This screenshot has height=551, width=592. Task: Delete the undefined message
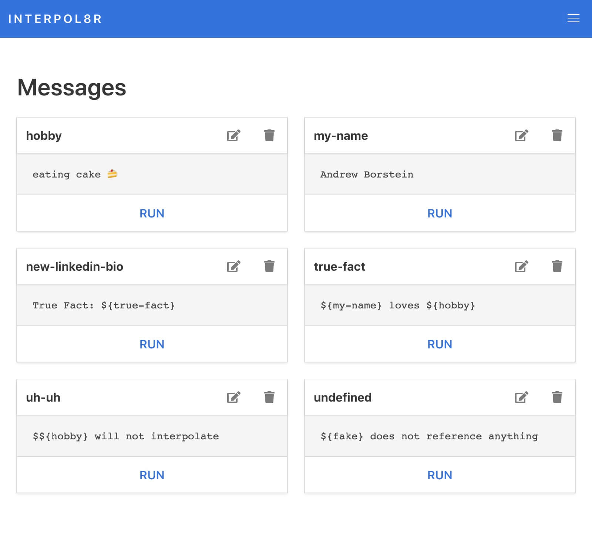(x=557, y=398)
